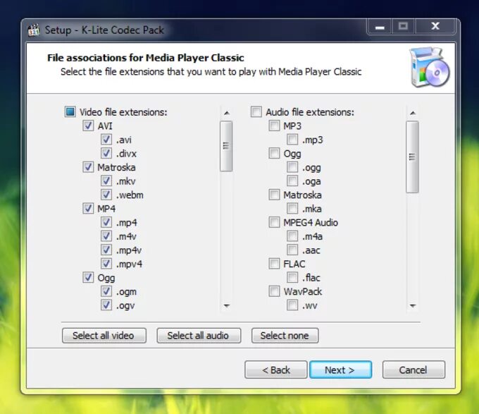Check the MP3 group checkbox
Image resolution: width=479 pixels, height=414 pixels.
(x=274, y=126)
